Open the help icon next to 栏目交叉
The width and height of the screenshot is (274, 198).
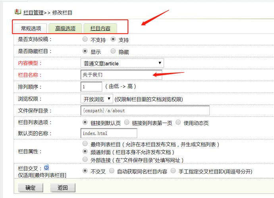coord(46,168)
